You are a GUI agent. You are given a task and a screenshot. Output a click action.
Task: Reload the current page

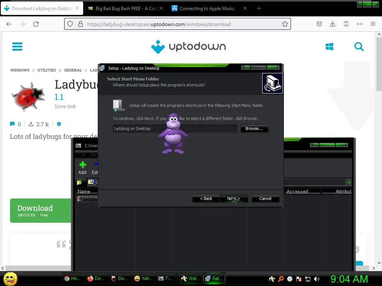36,24
